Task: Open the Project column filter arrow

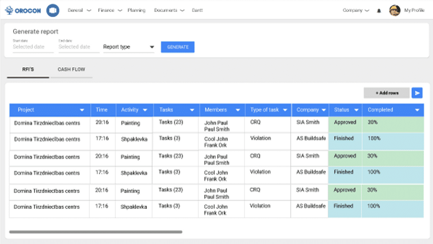Action: pos(82,110)
